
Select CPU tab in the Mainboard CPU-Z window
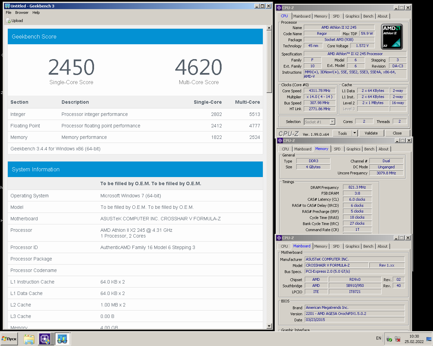284,246
